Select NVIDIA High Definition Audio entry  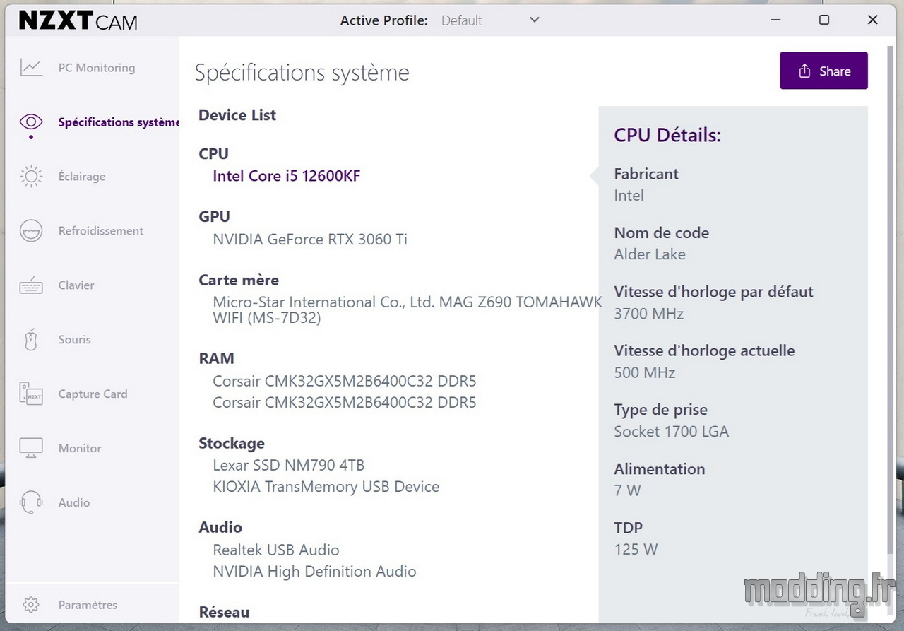tap(315, 572)
